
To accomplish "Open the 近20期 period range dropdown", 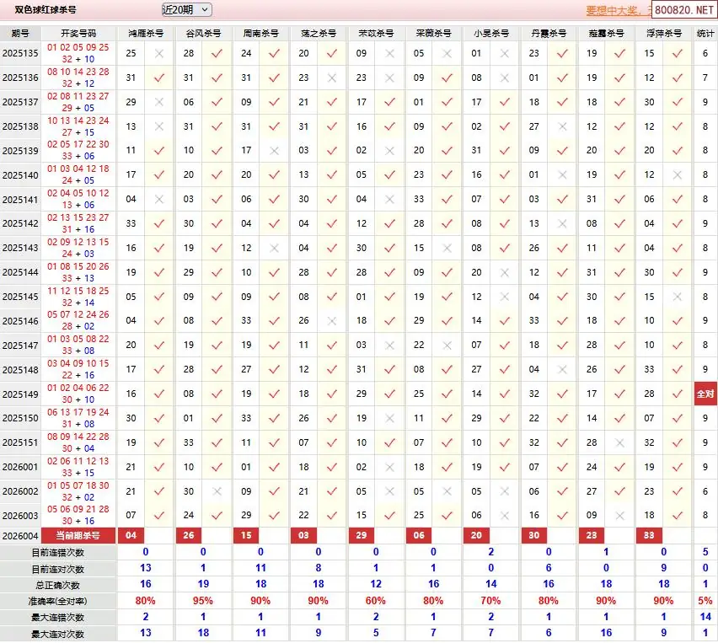I will tap(185, 9).
